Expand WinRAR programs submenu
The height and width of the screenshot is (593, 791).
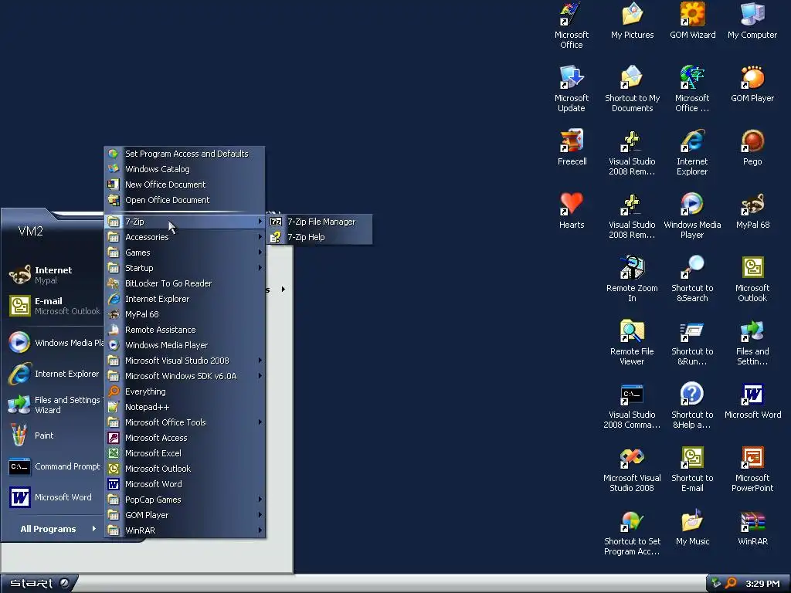pos(185,530)
